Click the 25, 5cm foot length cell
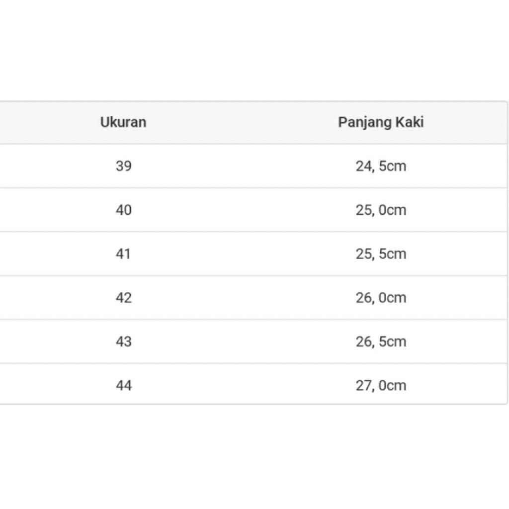 [381, 254]
